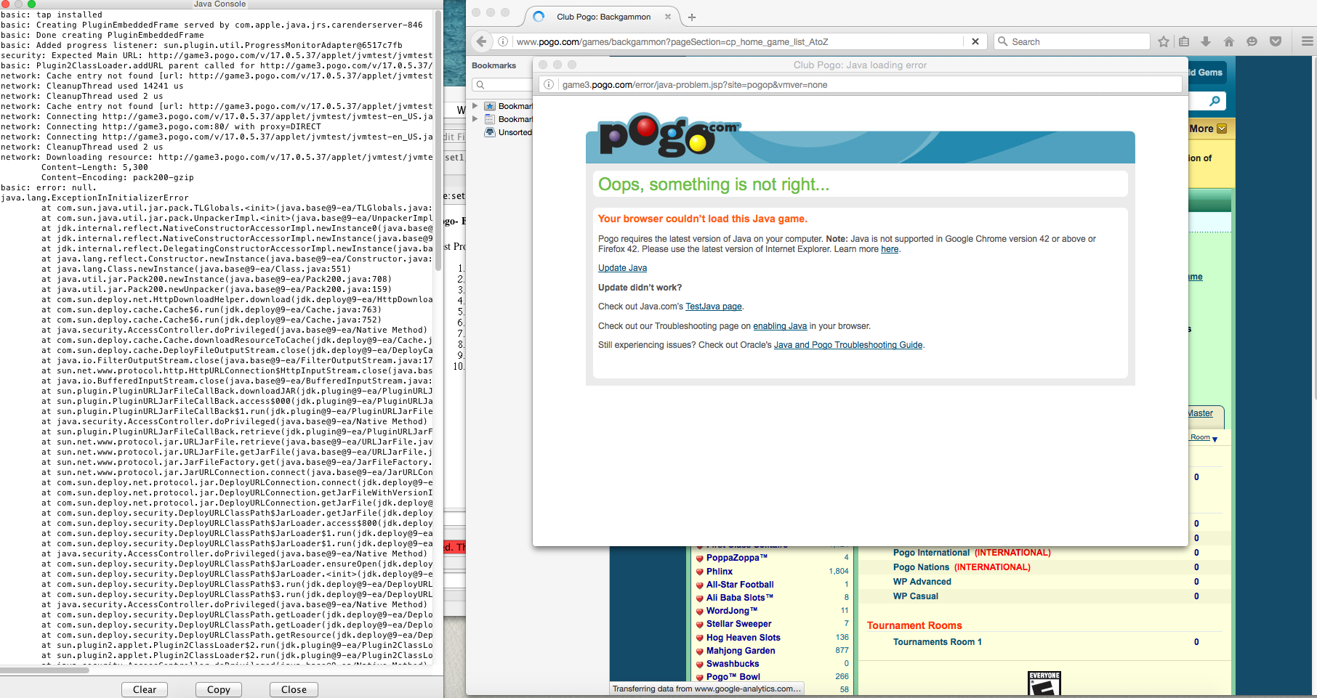Expand the star-icon bookmarks folder
The width and height of the screenshot is (1317, 698).
(x=475, y=106)
